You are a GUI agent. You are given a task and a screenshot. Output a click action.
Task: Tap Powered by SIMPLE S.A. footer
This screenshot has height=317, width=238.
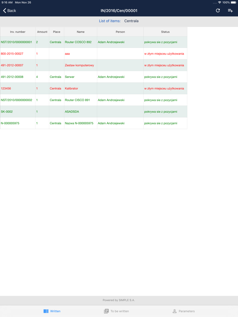[x=119, y=300]
